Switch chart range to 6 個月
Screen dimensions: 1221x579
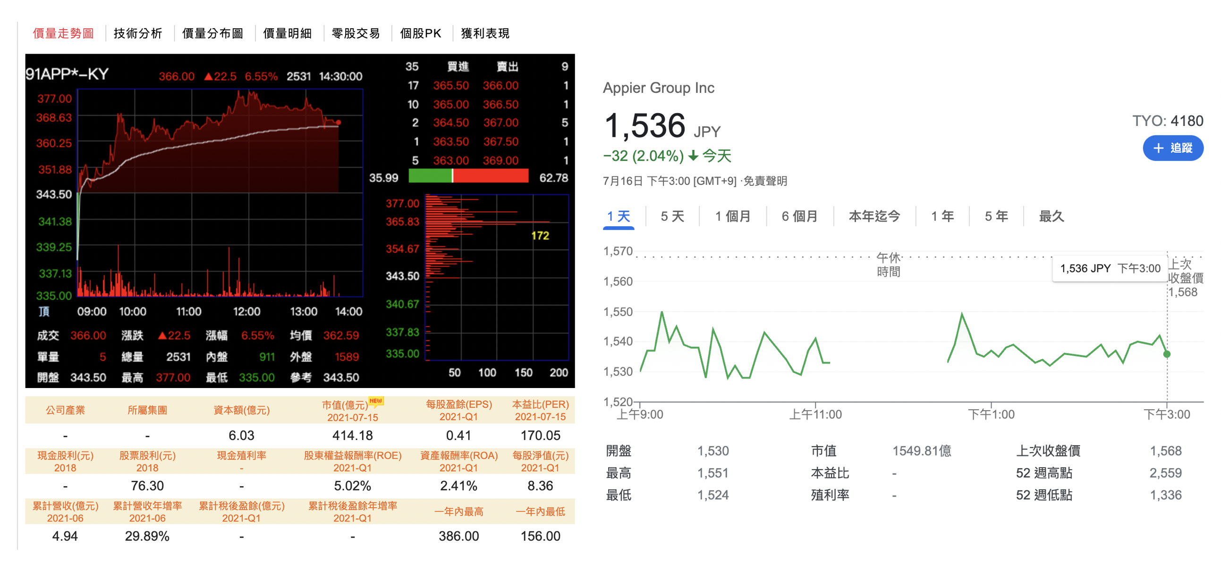(x=800, y=217)
